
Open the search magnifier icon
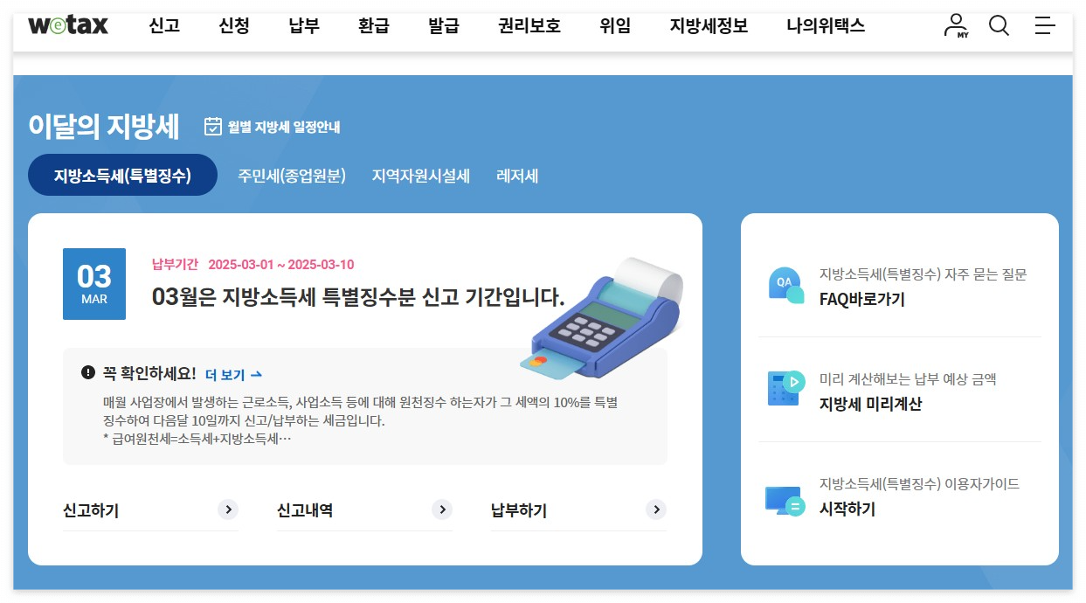(x=999, y=25)
